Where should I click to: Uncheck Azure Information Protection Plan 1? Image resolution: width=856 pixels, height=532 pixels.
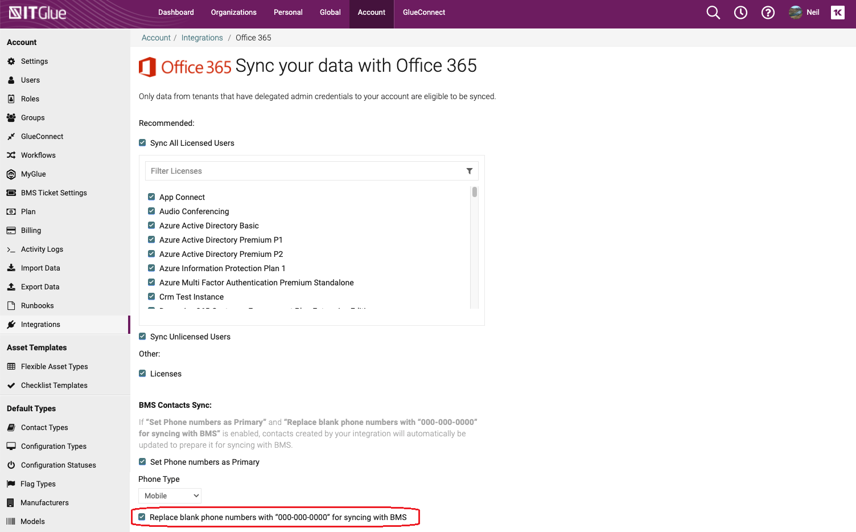click(x=151, y=268)
